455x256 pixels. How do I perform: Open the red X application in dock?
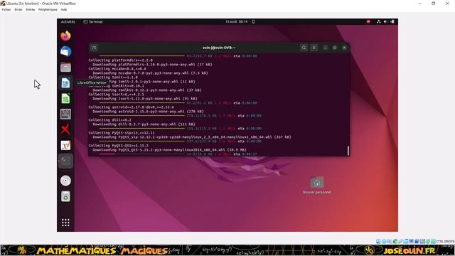coord(65,129)
